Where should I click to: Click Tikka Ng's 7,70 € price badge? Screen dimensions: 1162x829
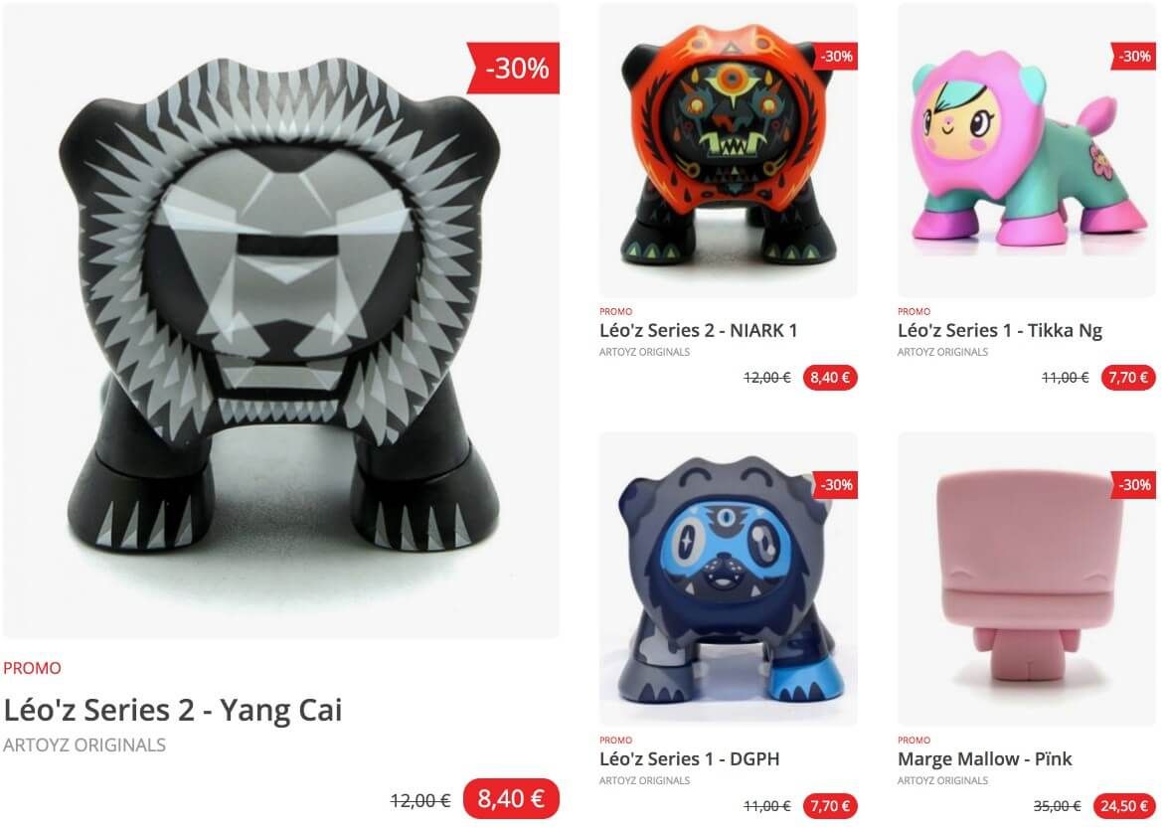click(x=1128, y=378)
